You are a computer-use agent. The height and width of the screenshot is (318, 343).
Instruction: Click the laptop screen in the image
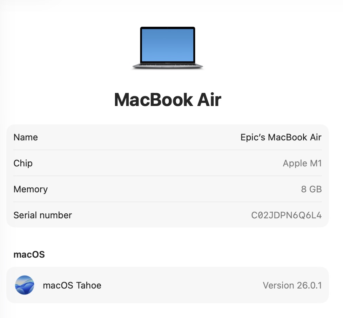[x=168, y=45]
